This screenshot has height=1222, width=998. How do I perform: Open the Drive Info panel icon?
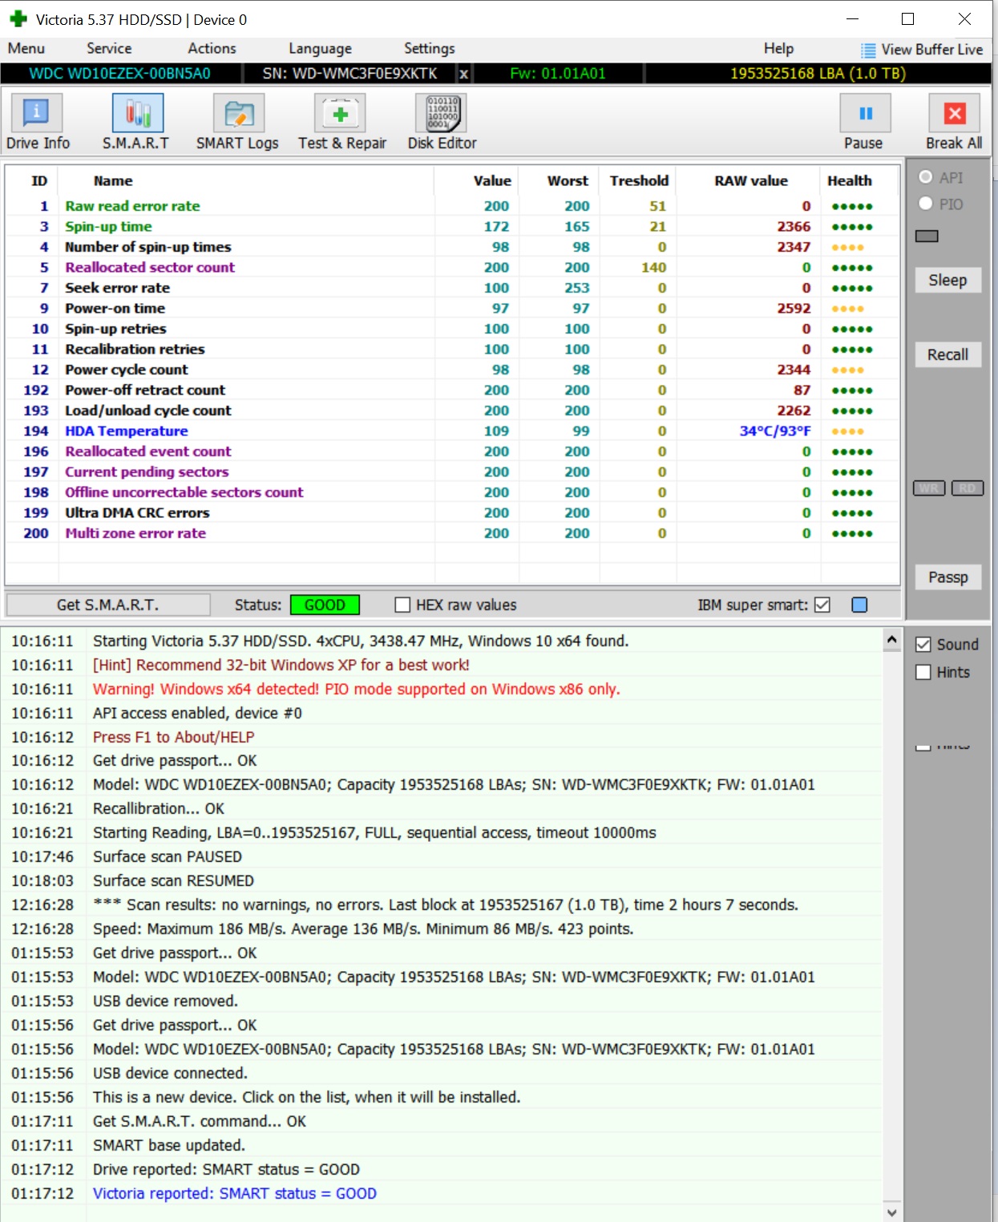click(36, 113)
